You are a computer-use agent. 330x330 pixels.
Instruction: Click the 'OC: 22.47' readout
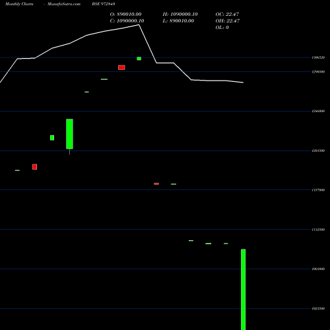pos(227,14)
